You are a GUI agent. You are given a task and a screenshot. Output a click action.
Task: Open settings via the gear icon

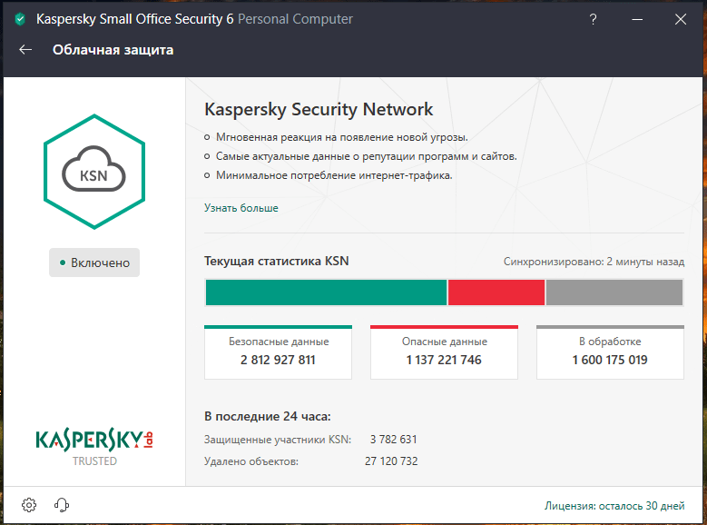pyautogui.click(x=29, y=505)
